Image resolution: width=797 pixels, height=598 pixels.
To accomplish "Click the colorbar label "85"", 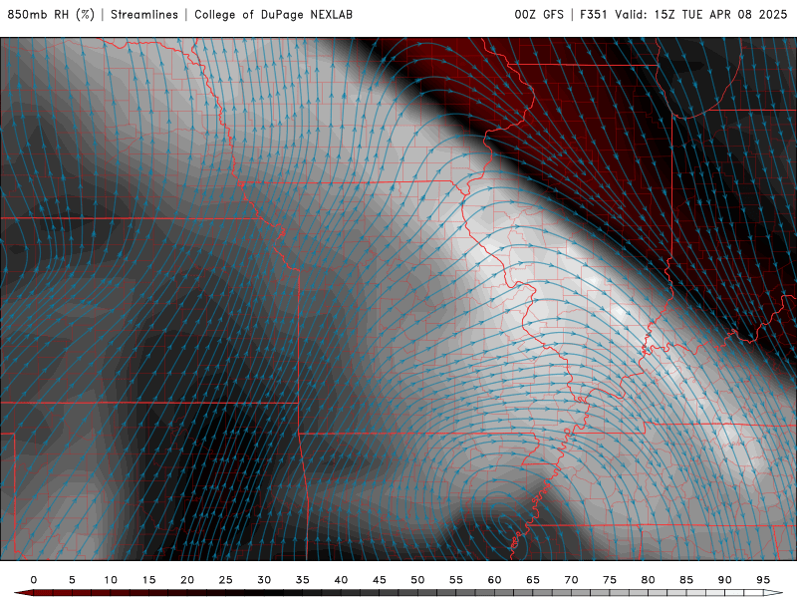I will coord(686,580).
